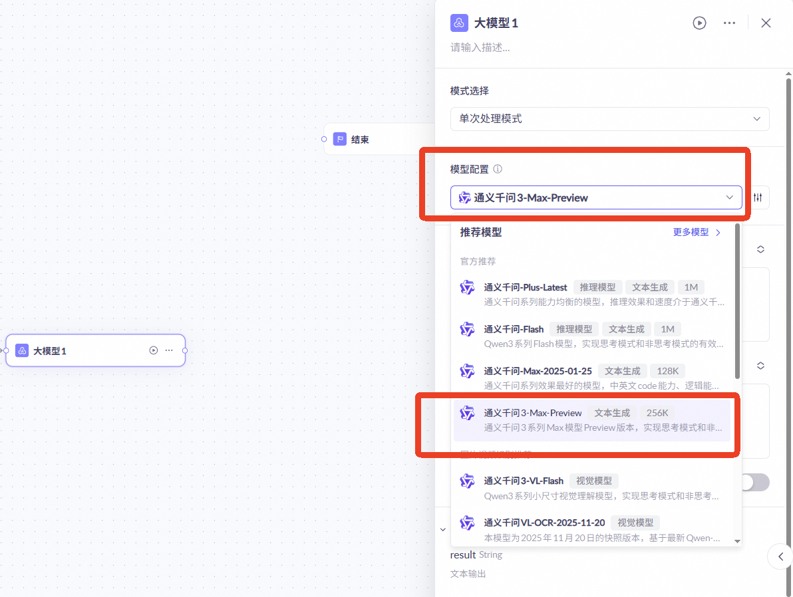
Task: Click the 结束 node flag icon
Action: (x=340, y=139)
